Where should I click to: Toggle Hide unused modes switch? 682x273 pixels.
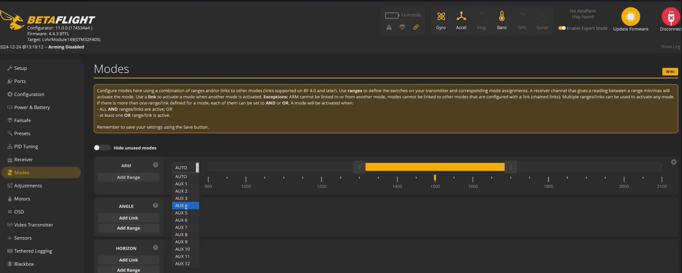(x=102, y=148)
